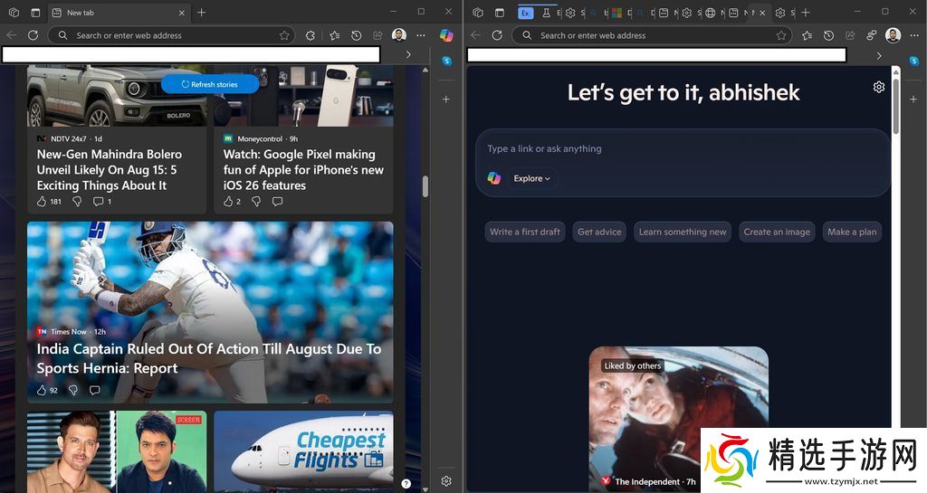Expand favorites bar overflow chevron in right window
Image resolution: width=927 pixels, height=493 pixels.
[x=878, y=55]
